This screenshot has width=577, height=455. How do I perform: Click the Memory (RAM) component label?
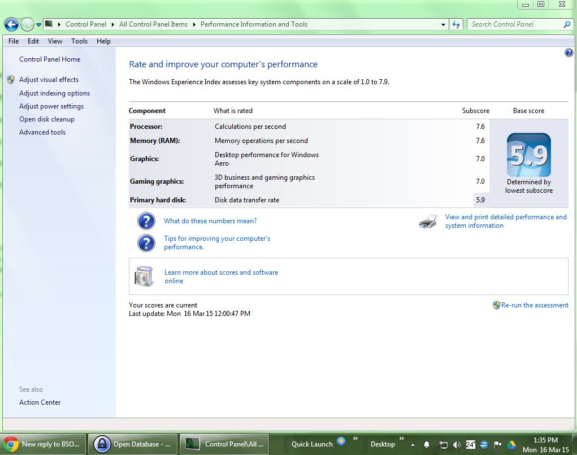tap(155, 141)
